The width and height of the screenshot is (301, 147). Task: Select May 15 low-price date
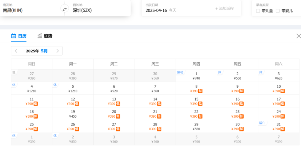point(196,101)
